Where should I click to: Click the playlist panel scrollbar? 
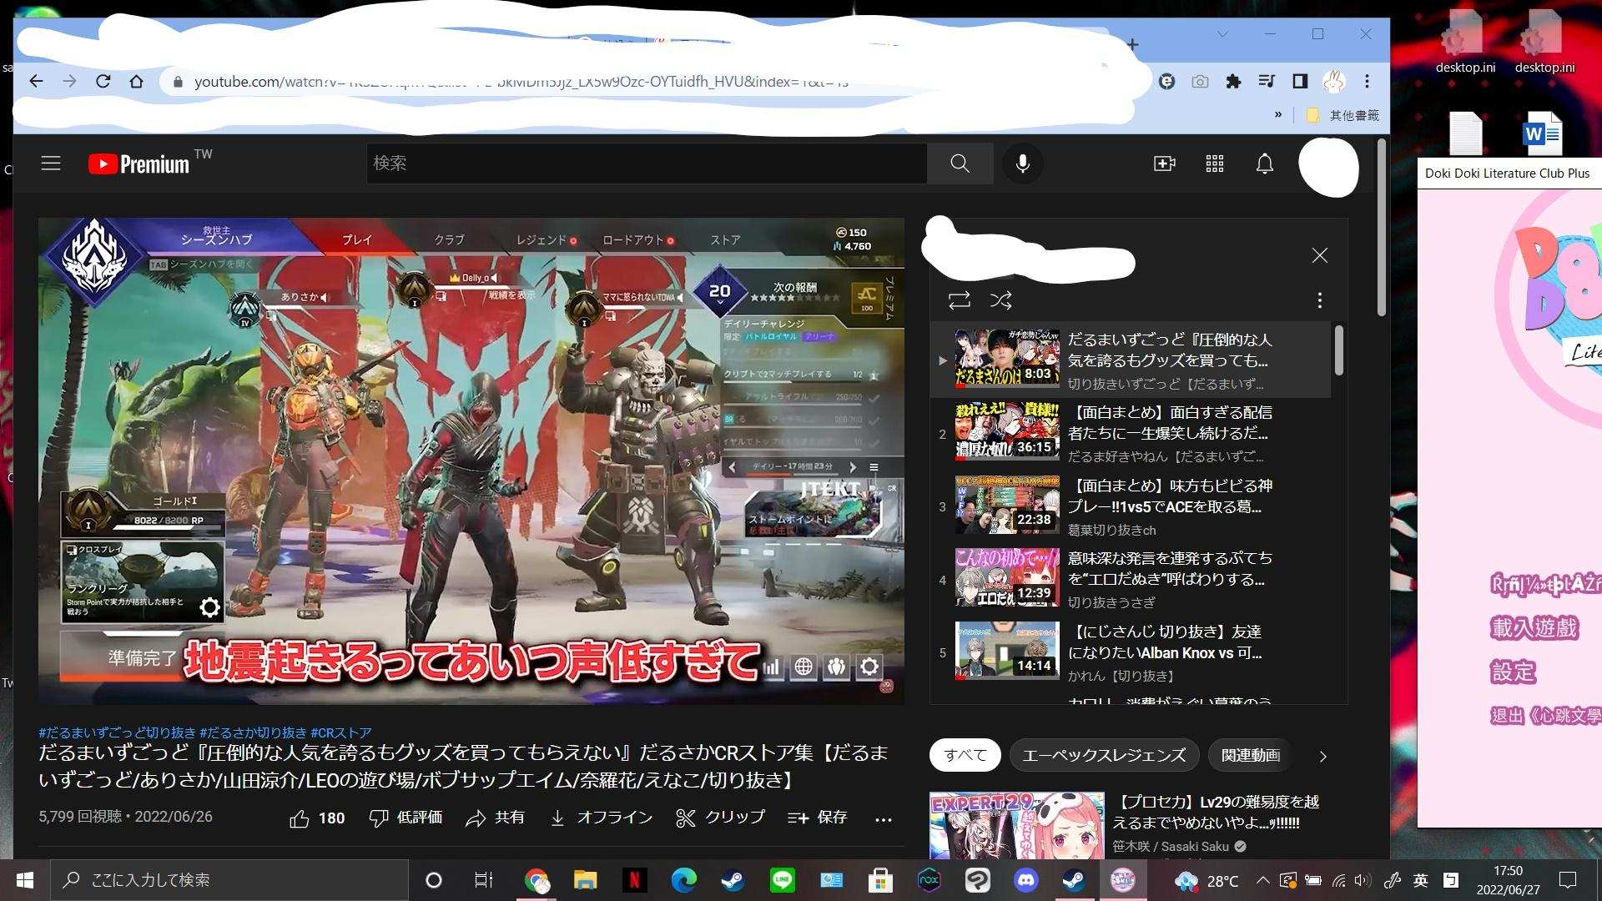click(x=1339, y=350)
